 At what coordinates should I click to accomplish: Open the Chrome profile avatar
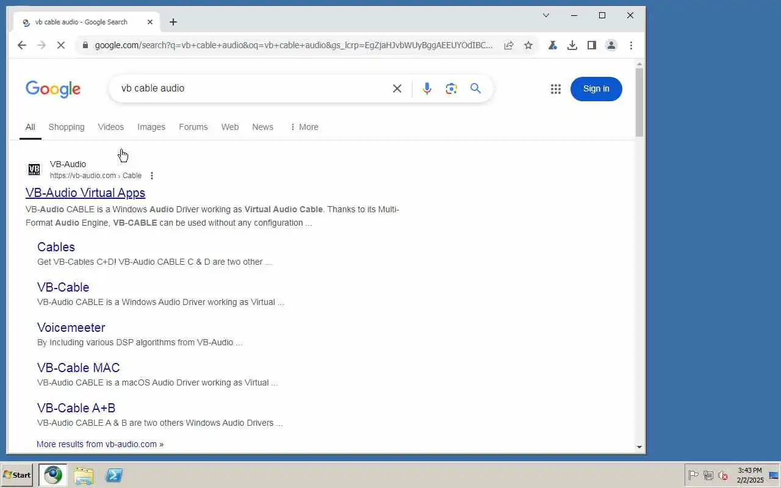(611, 45)
